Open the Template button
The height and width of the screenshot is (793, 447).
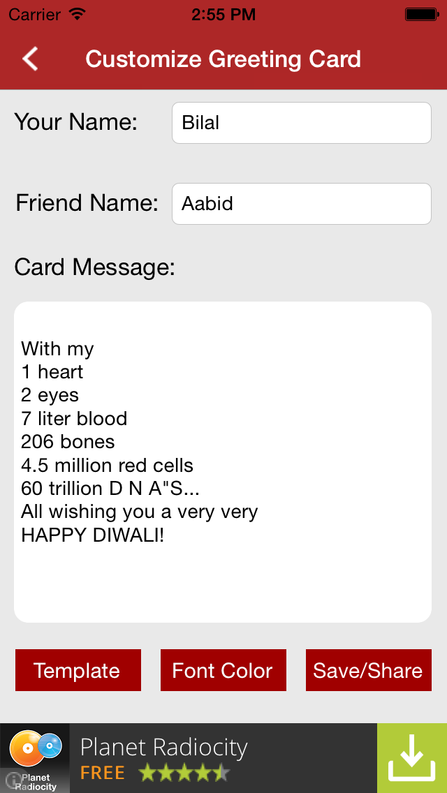point(78,670)
